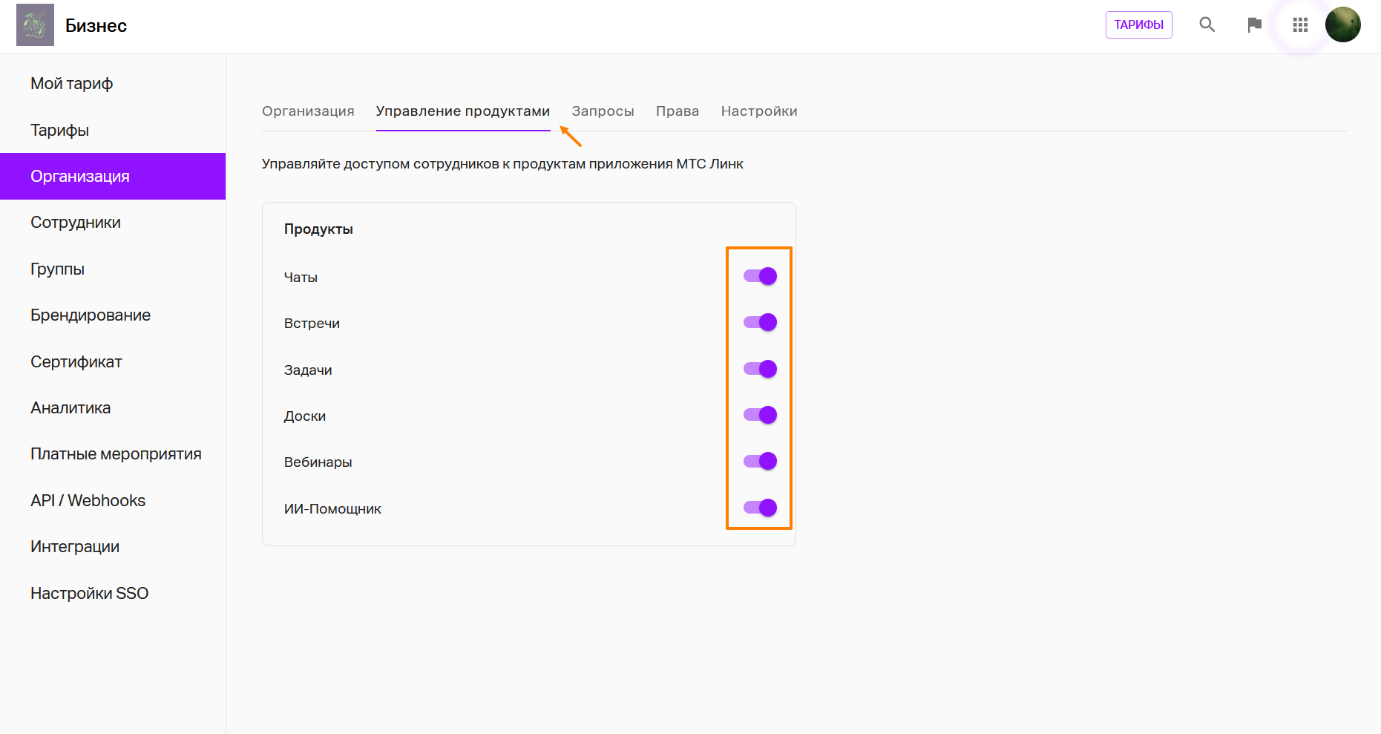Viewport: 1381px width, 734px height.
Task: Switch to the Организация tab
Action: tap(308, 111)
